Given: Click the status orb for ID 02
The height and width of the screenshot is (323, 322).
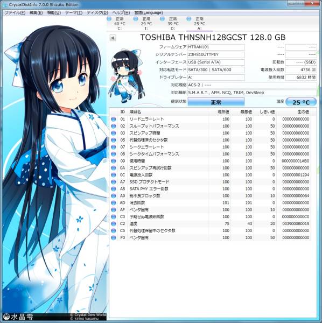Looking at the screenshot, I should click(113, 126).
